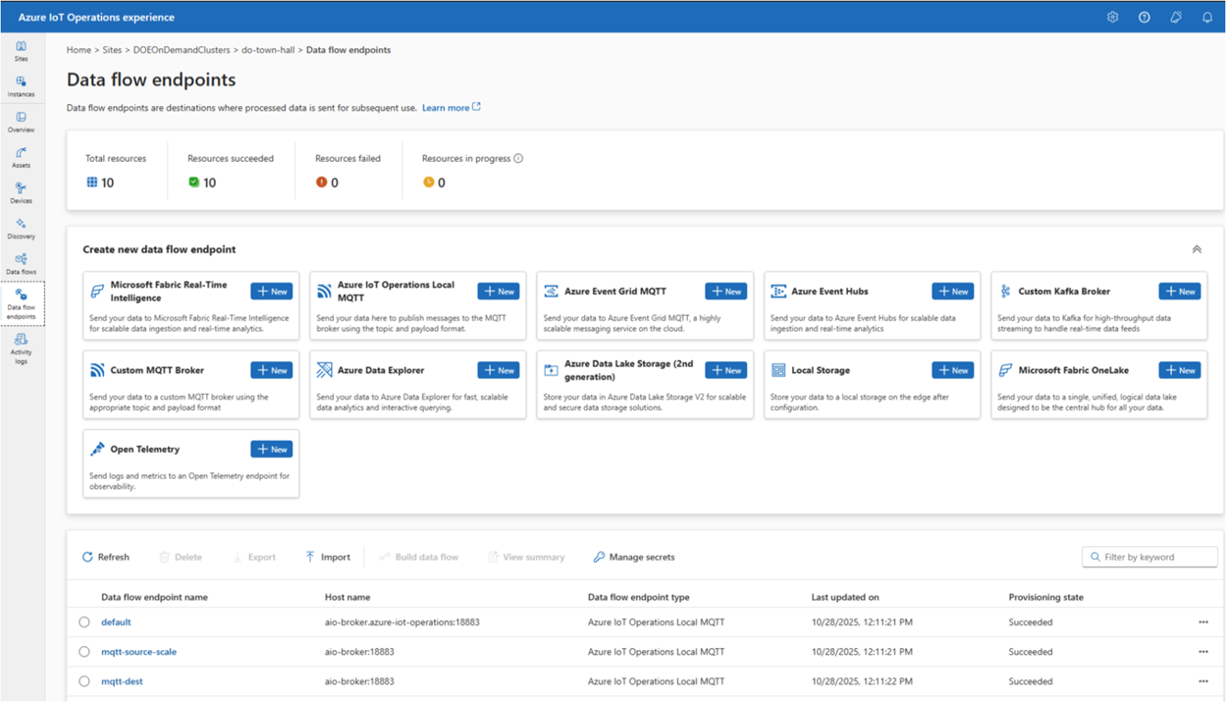1226x702 pixels.
Task: Open Activity logs in the sidebar
Action: pyautogui.click(x=21, y=349)
